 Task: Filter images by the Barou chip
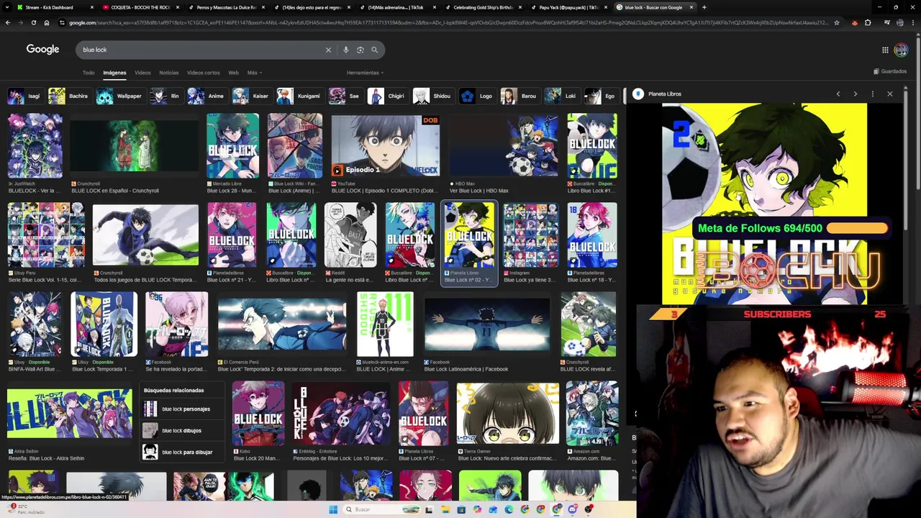(x=520, y=96)
